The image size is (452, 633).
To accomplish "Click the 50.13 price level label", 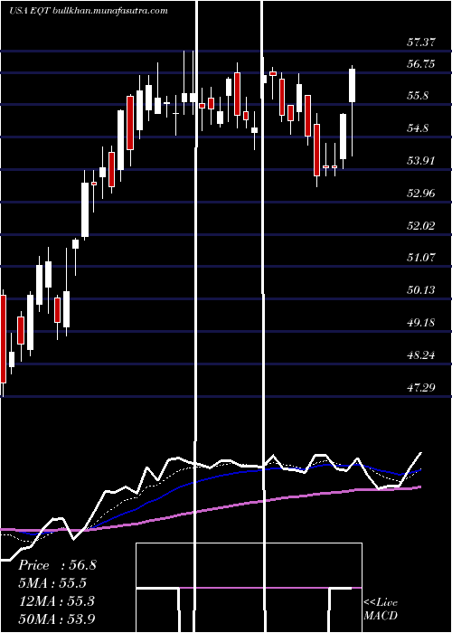I will pyautogui.click(x=421, y=290).
